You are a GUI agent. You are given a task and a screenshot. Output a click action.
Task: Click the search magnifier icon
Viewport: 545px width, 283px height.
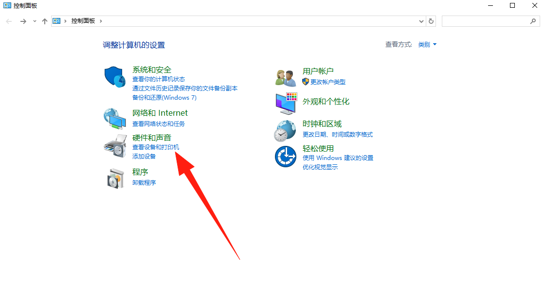coord(533,21)
